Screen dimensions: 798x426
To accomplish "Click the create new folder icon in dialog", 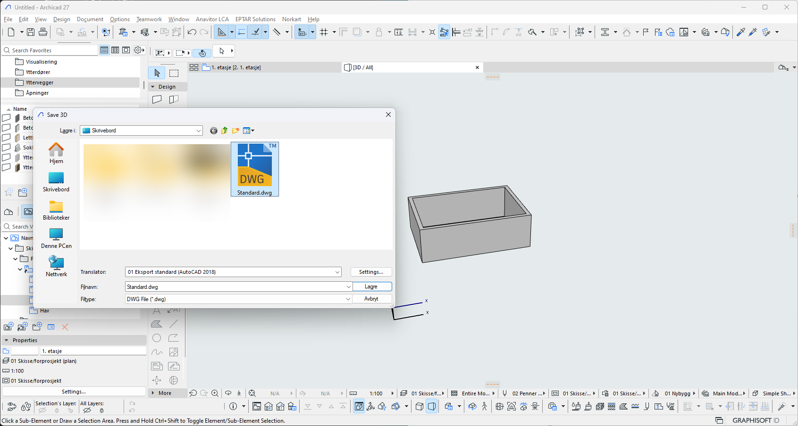I will [x=235, y=131].
